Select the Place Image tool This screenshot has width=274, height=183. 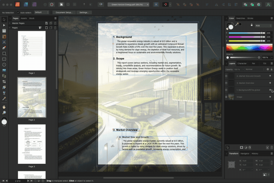coord(4,70)
